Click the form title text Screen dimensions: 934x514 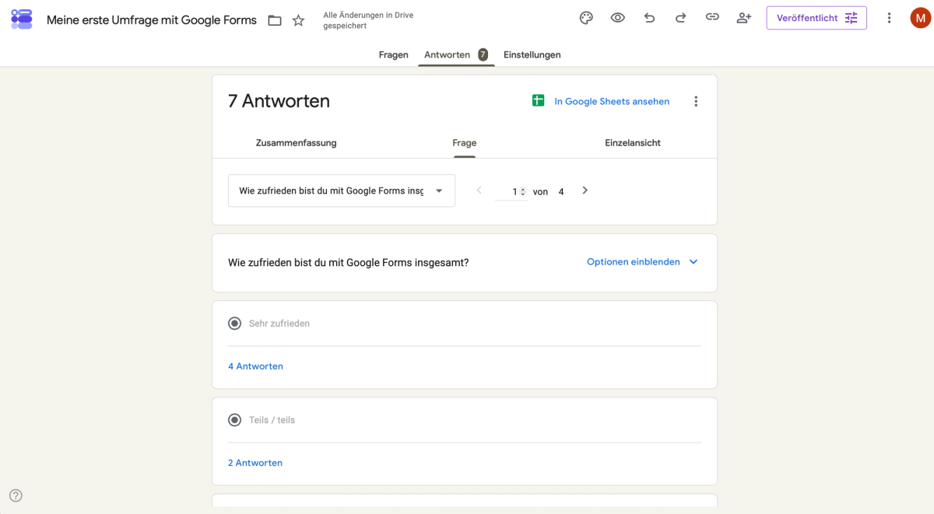pos(152,20)
